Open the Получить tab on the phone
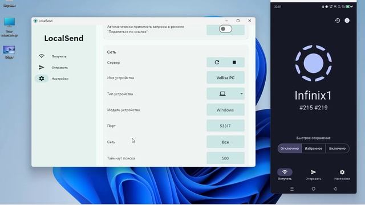This screenshot has width=365, height=205. point(285,175)
